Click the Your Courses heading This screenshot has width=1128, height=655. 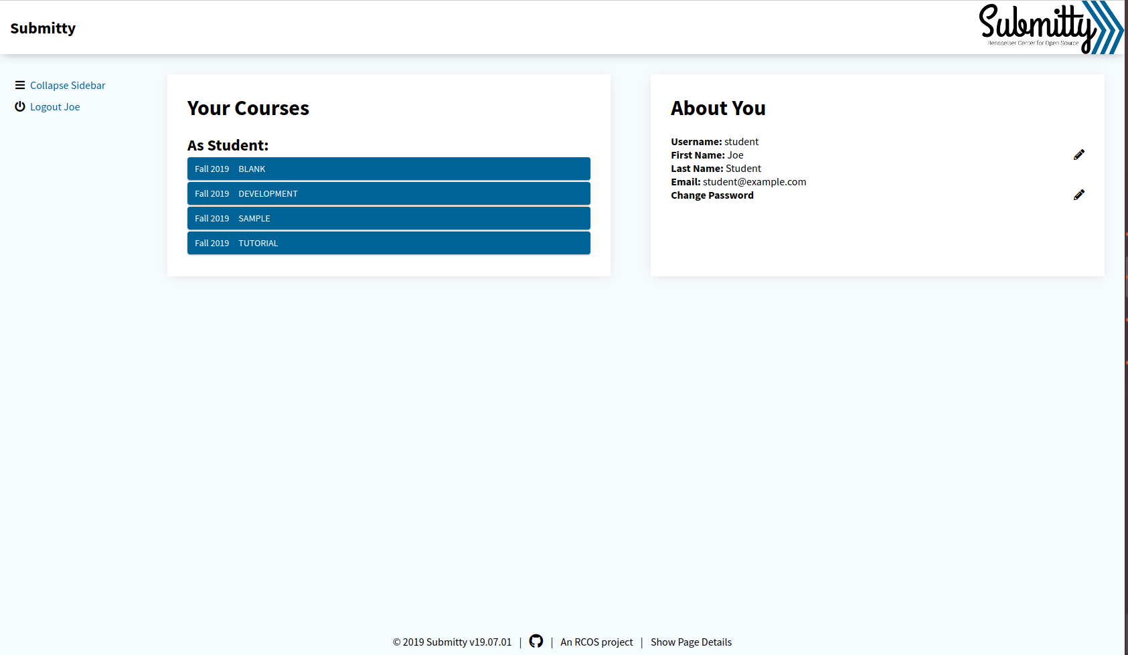point(248,108)
